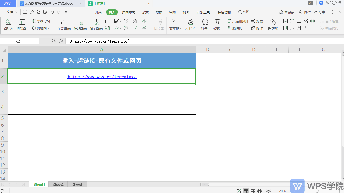Open the 艺术字 word art dropdown
The image size is (344, 193).
(x=191, y=24)
